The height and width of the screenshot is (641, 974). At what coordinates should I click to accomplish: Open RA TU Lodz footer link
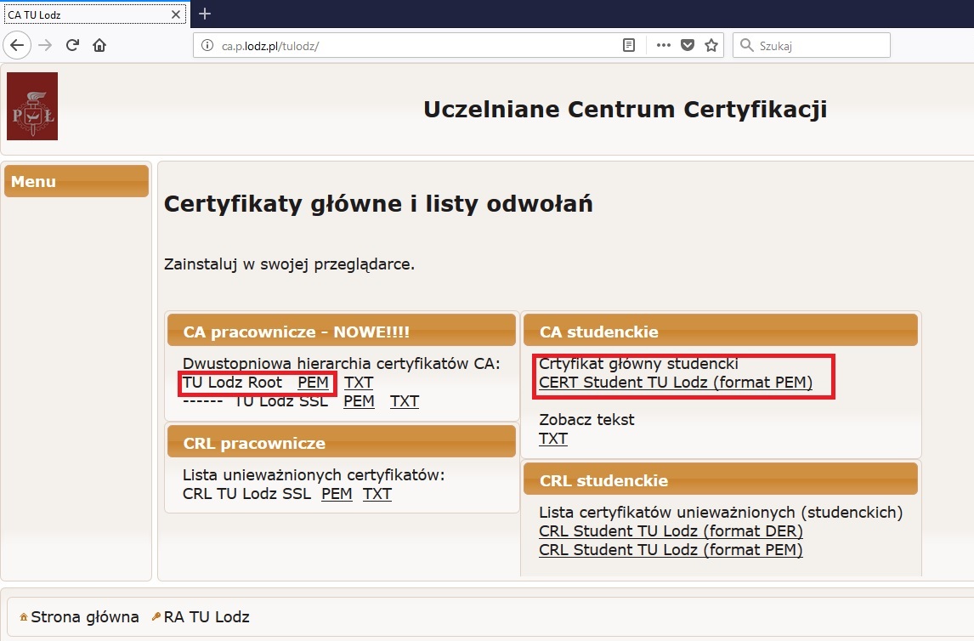pos(207,617)
